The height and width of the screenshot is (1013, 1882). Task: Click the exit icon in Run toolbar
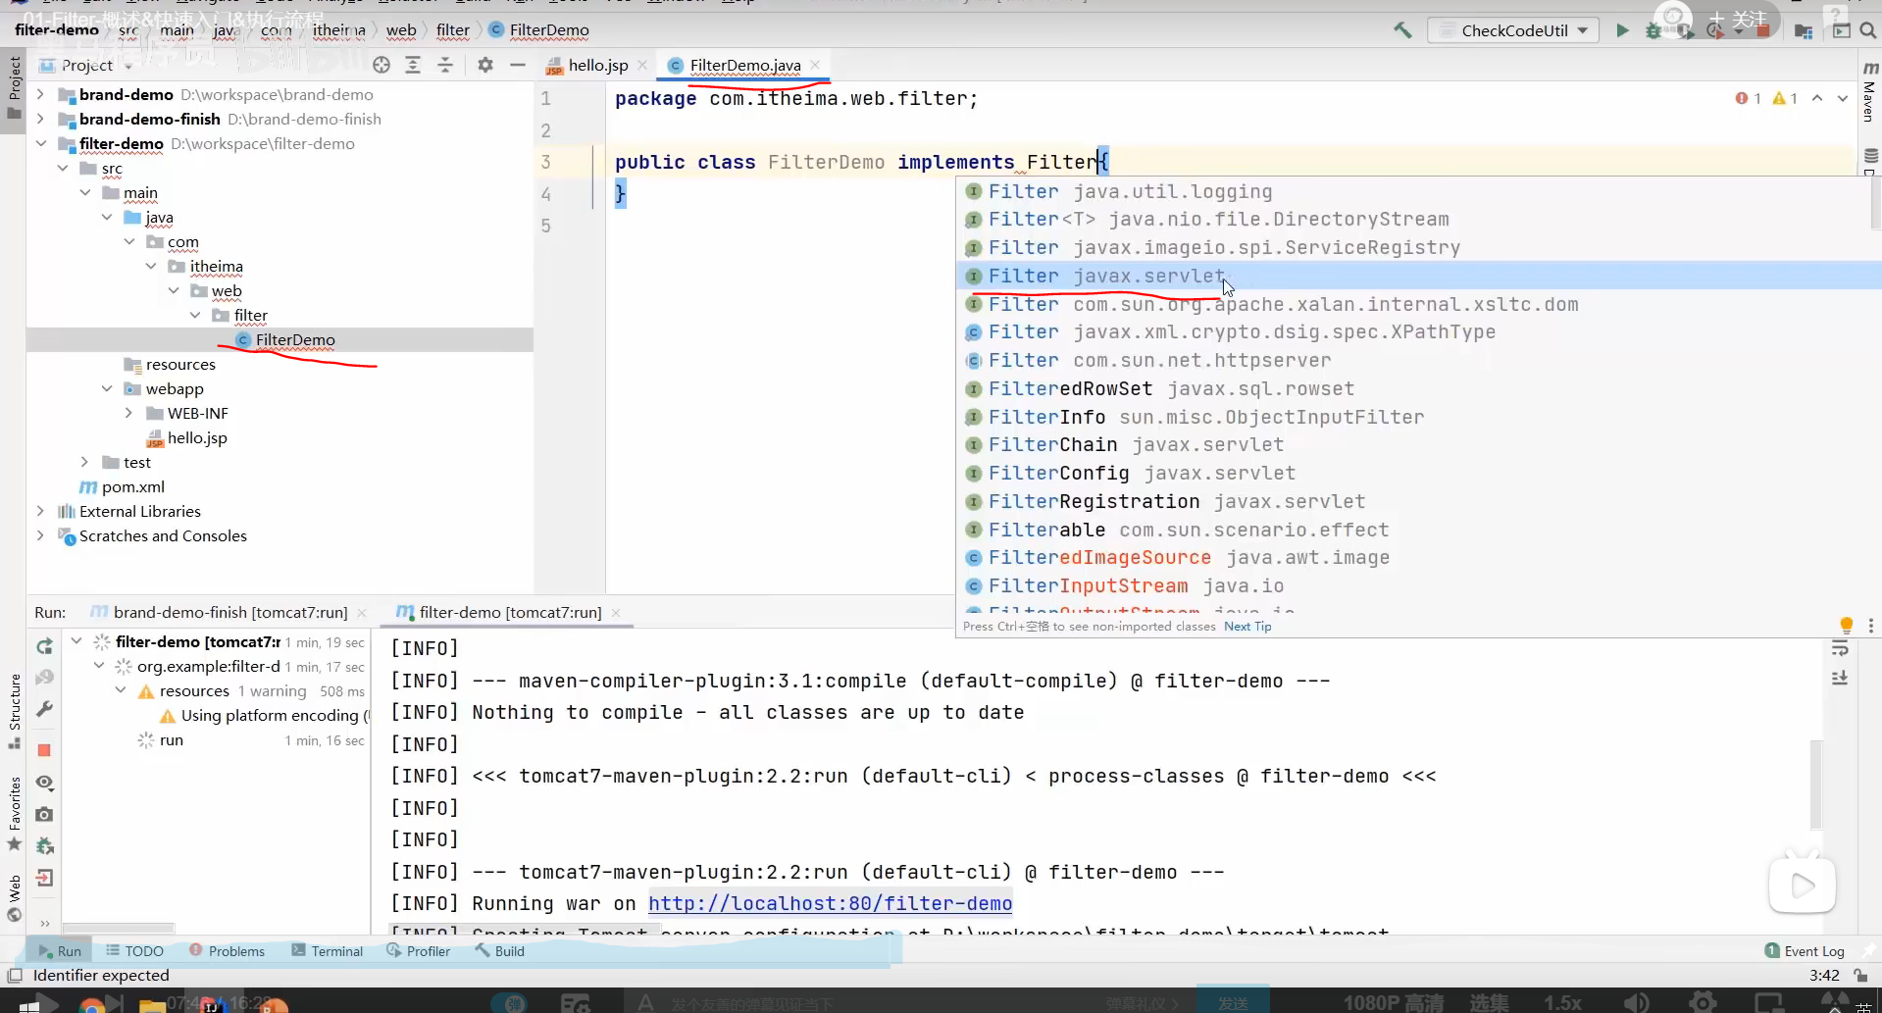click(x=44, y=878)
